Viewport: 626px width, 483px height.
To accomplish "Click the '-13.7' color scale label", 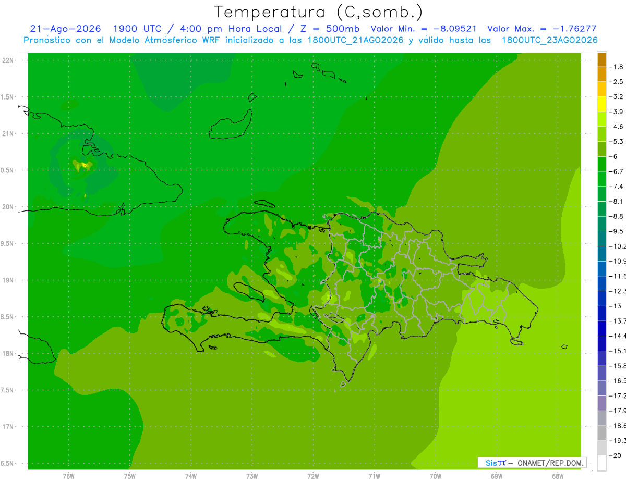I will click(x=618, y=320).
